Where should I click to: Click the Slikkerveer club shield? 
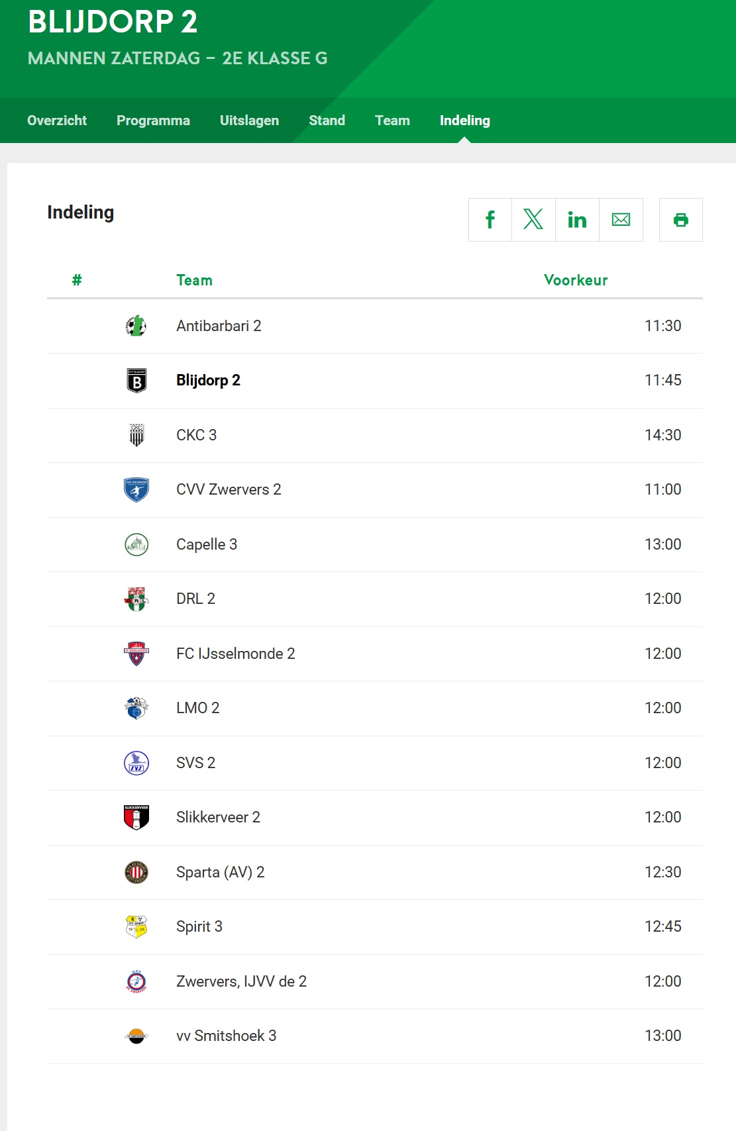136,817
